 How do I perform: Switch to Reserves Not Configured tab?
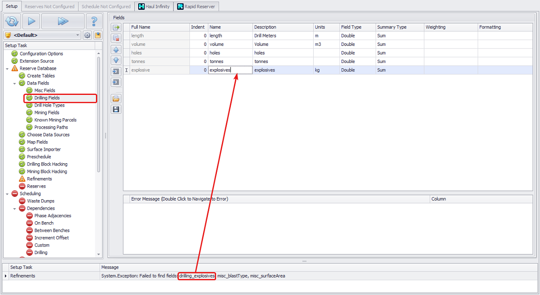pos(49,7)
